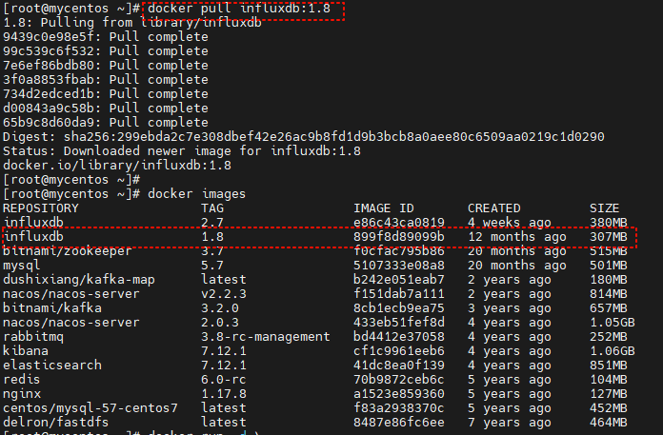
Task: Click dushixiang/kafka-map repository name
Action: point(79,280)
